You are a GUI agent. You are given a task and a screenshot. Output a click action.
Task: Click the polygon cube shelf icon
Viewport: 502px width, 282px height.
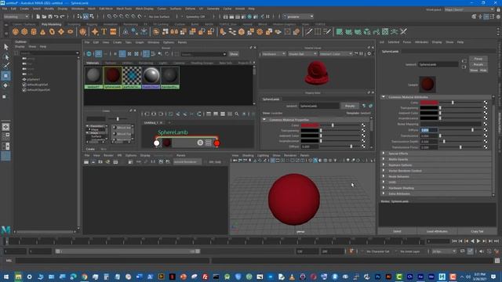(24, 31)
